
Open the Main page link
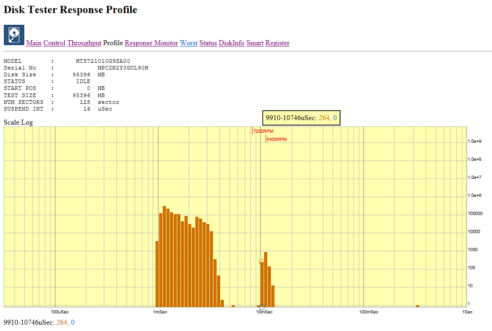click(x=34, y=43)
